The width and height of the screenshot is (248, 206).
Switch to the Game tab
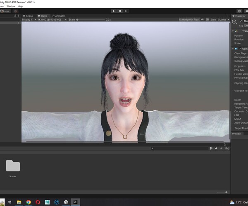(x=43, y=16)
